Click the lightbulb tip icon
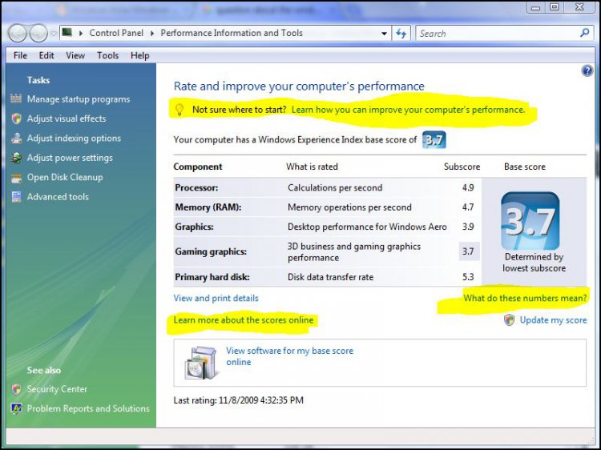Image resolution: width=601 pixels, height=450 pixels. coord(179,110)
